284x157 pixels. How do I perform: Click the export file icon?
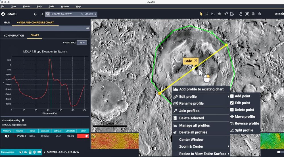pyautogui.click(x=232, y=14)
